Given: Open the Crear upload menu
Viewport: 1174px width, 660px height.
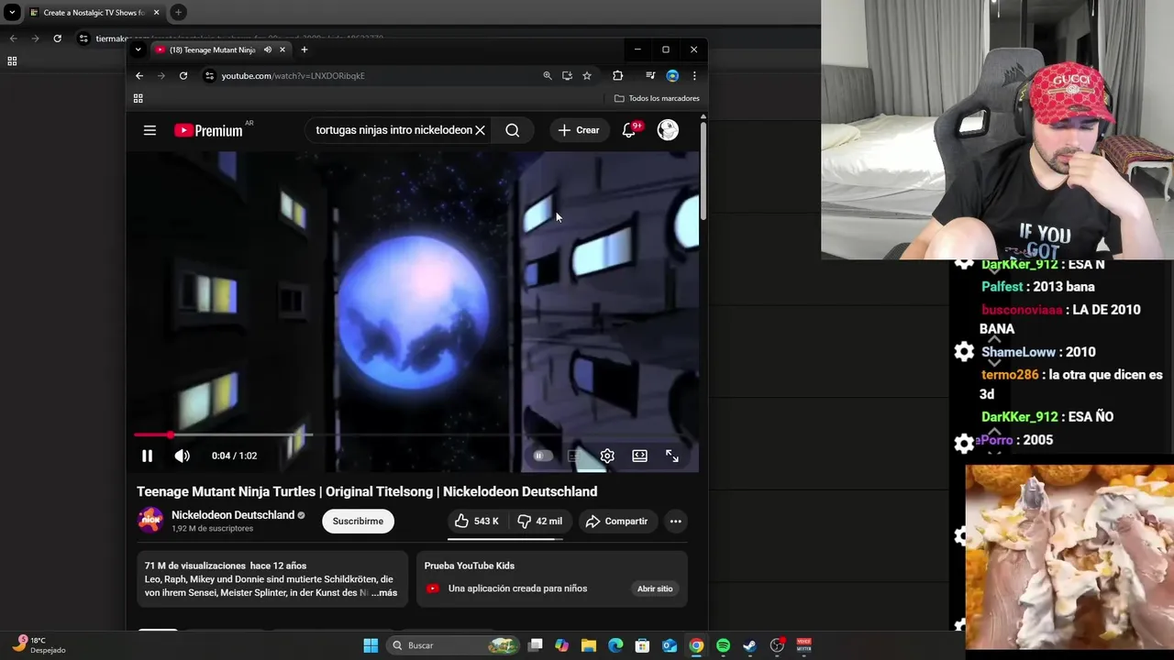Looking at the screenshot, I should pos(579,130).
